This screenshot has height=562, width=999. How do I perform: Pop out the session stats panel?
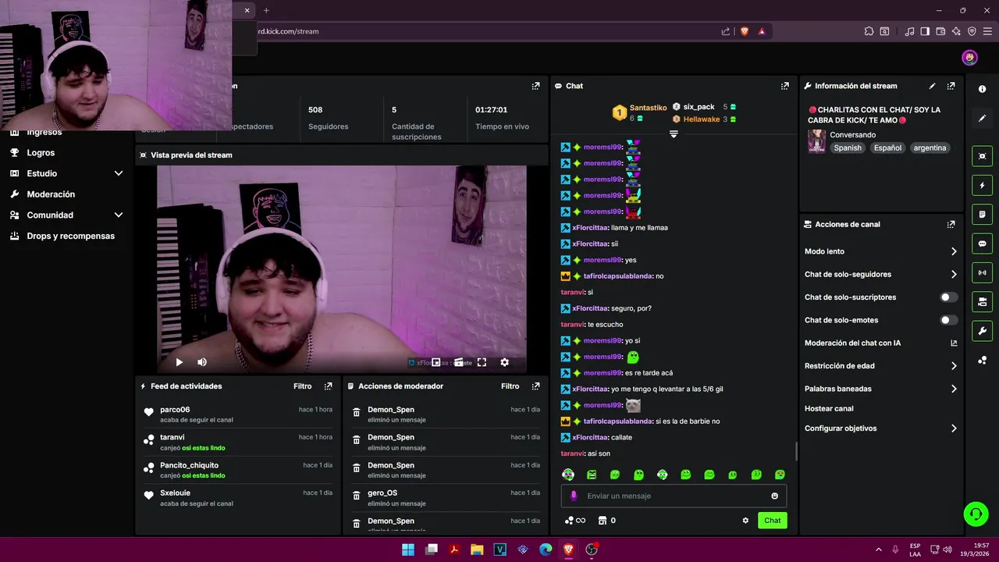[x=535, y=86]
